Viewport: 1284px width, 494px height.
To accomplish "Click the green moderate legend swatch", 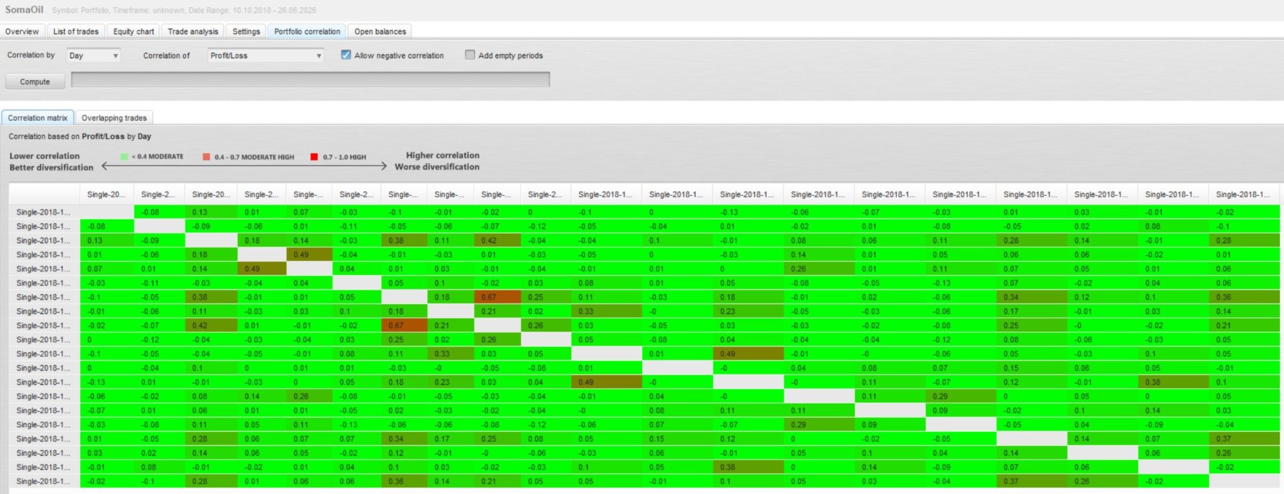I will tap(124, 156).
